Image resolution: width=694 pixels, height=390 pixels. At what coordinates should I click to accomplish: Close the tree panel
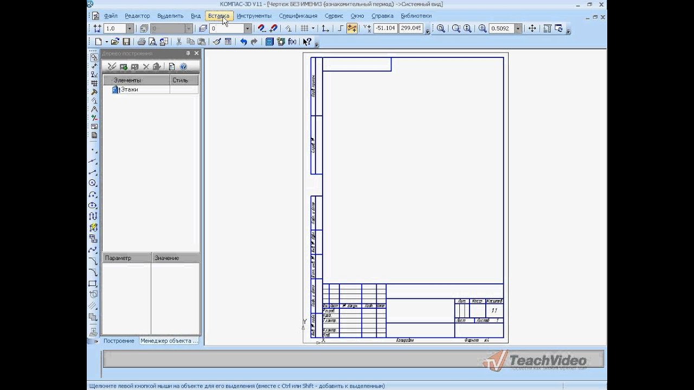[196, 54]
